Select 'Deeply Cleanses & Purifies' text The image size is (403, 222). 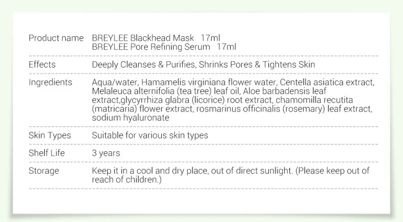pyautogui.click(x=144, y=65)
